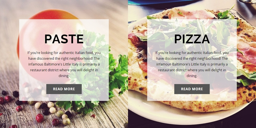Click READ MORE button under PASTE
This screenshot has width=256, height=128.
click(x=64, y=89)
